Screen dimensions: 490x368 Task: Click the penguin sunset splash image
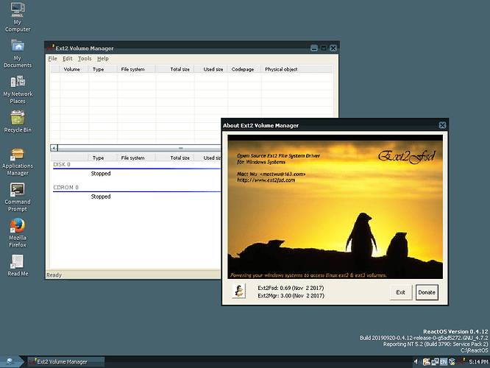[335, 207]
